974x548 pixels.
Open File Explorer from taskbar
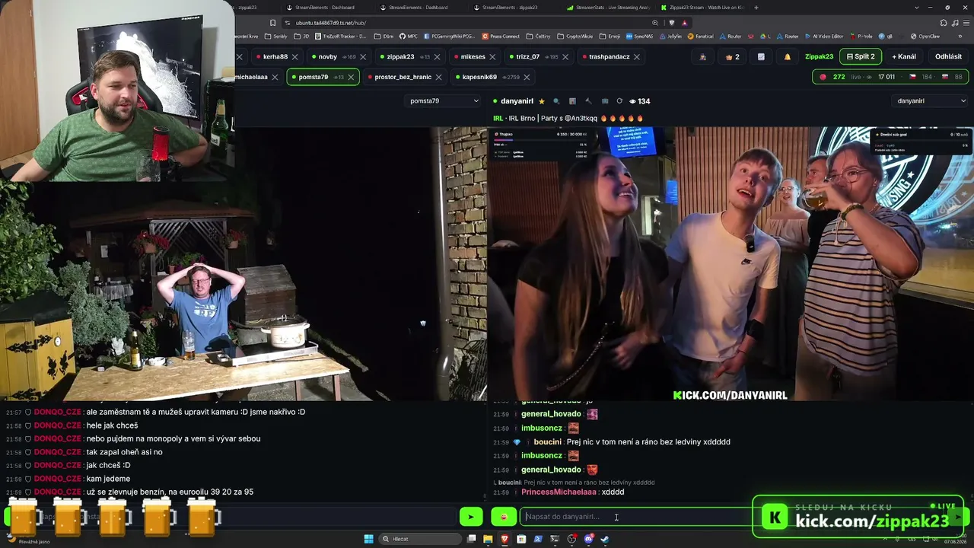[x=488, y=539]
